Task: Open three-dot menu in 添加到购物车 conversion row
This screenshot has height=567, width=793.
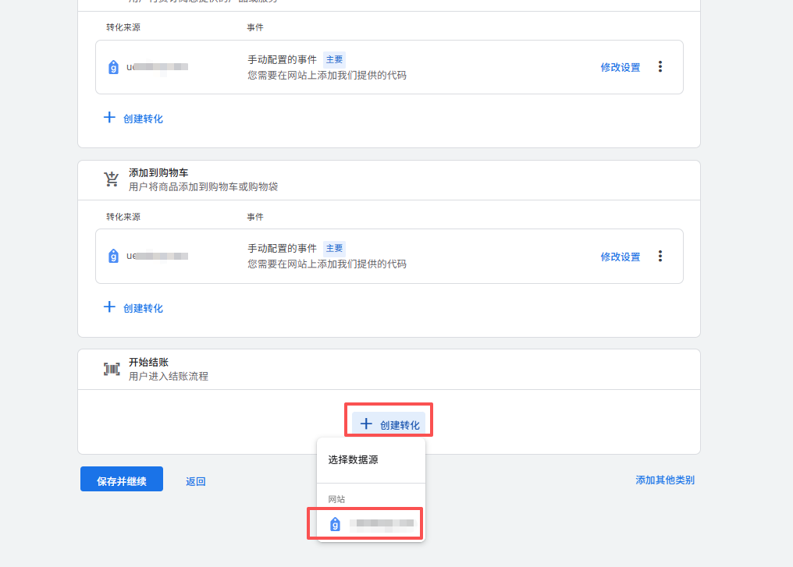Action: tap(660, 256)
